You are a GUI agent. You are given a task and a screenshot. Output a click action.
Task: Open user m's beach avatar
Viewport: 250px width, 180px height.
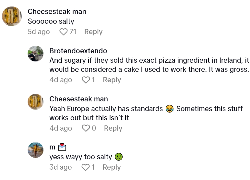36,150
